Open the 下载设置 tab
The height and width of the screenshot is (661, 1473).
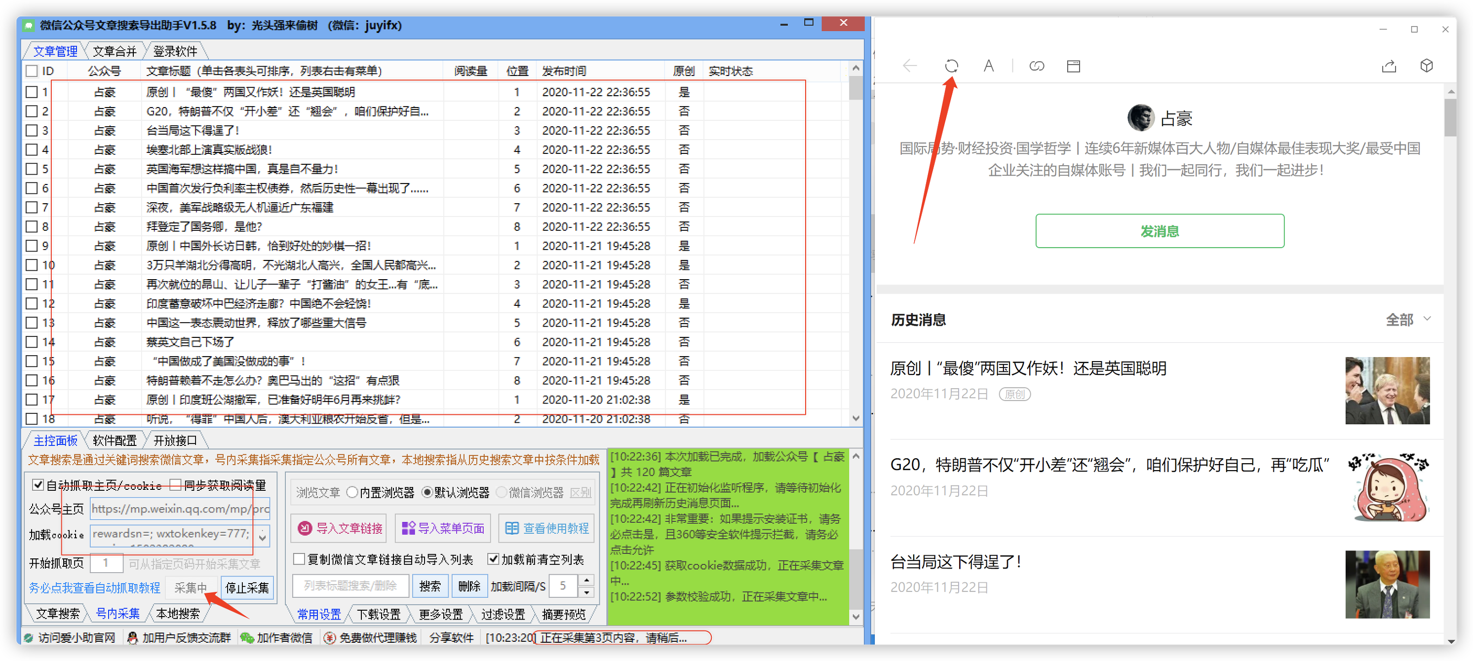point(379,614)
